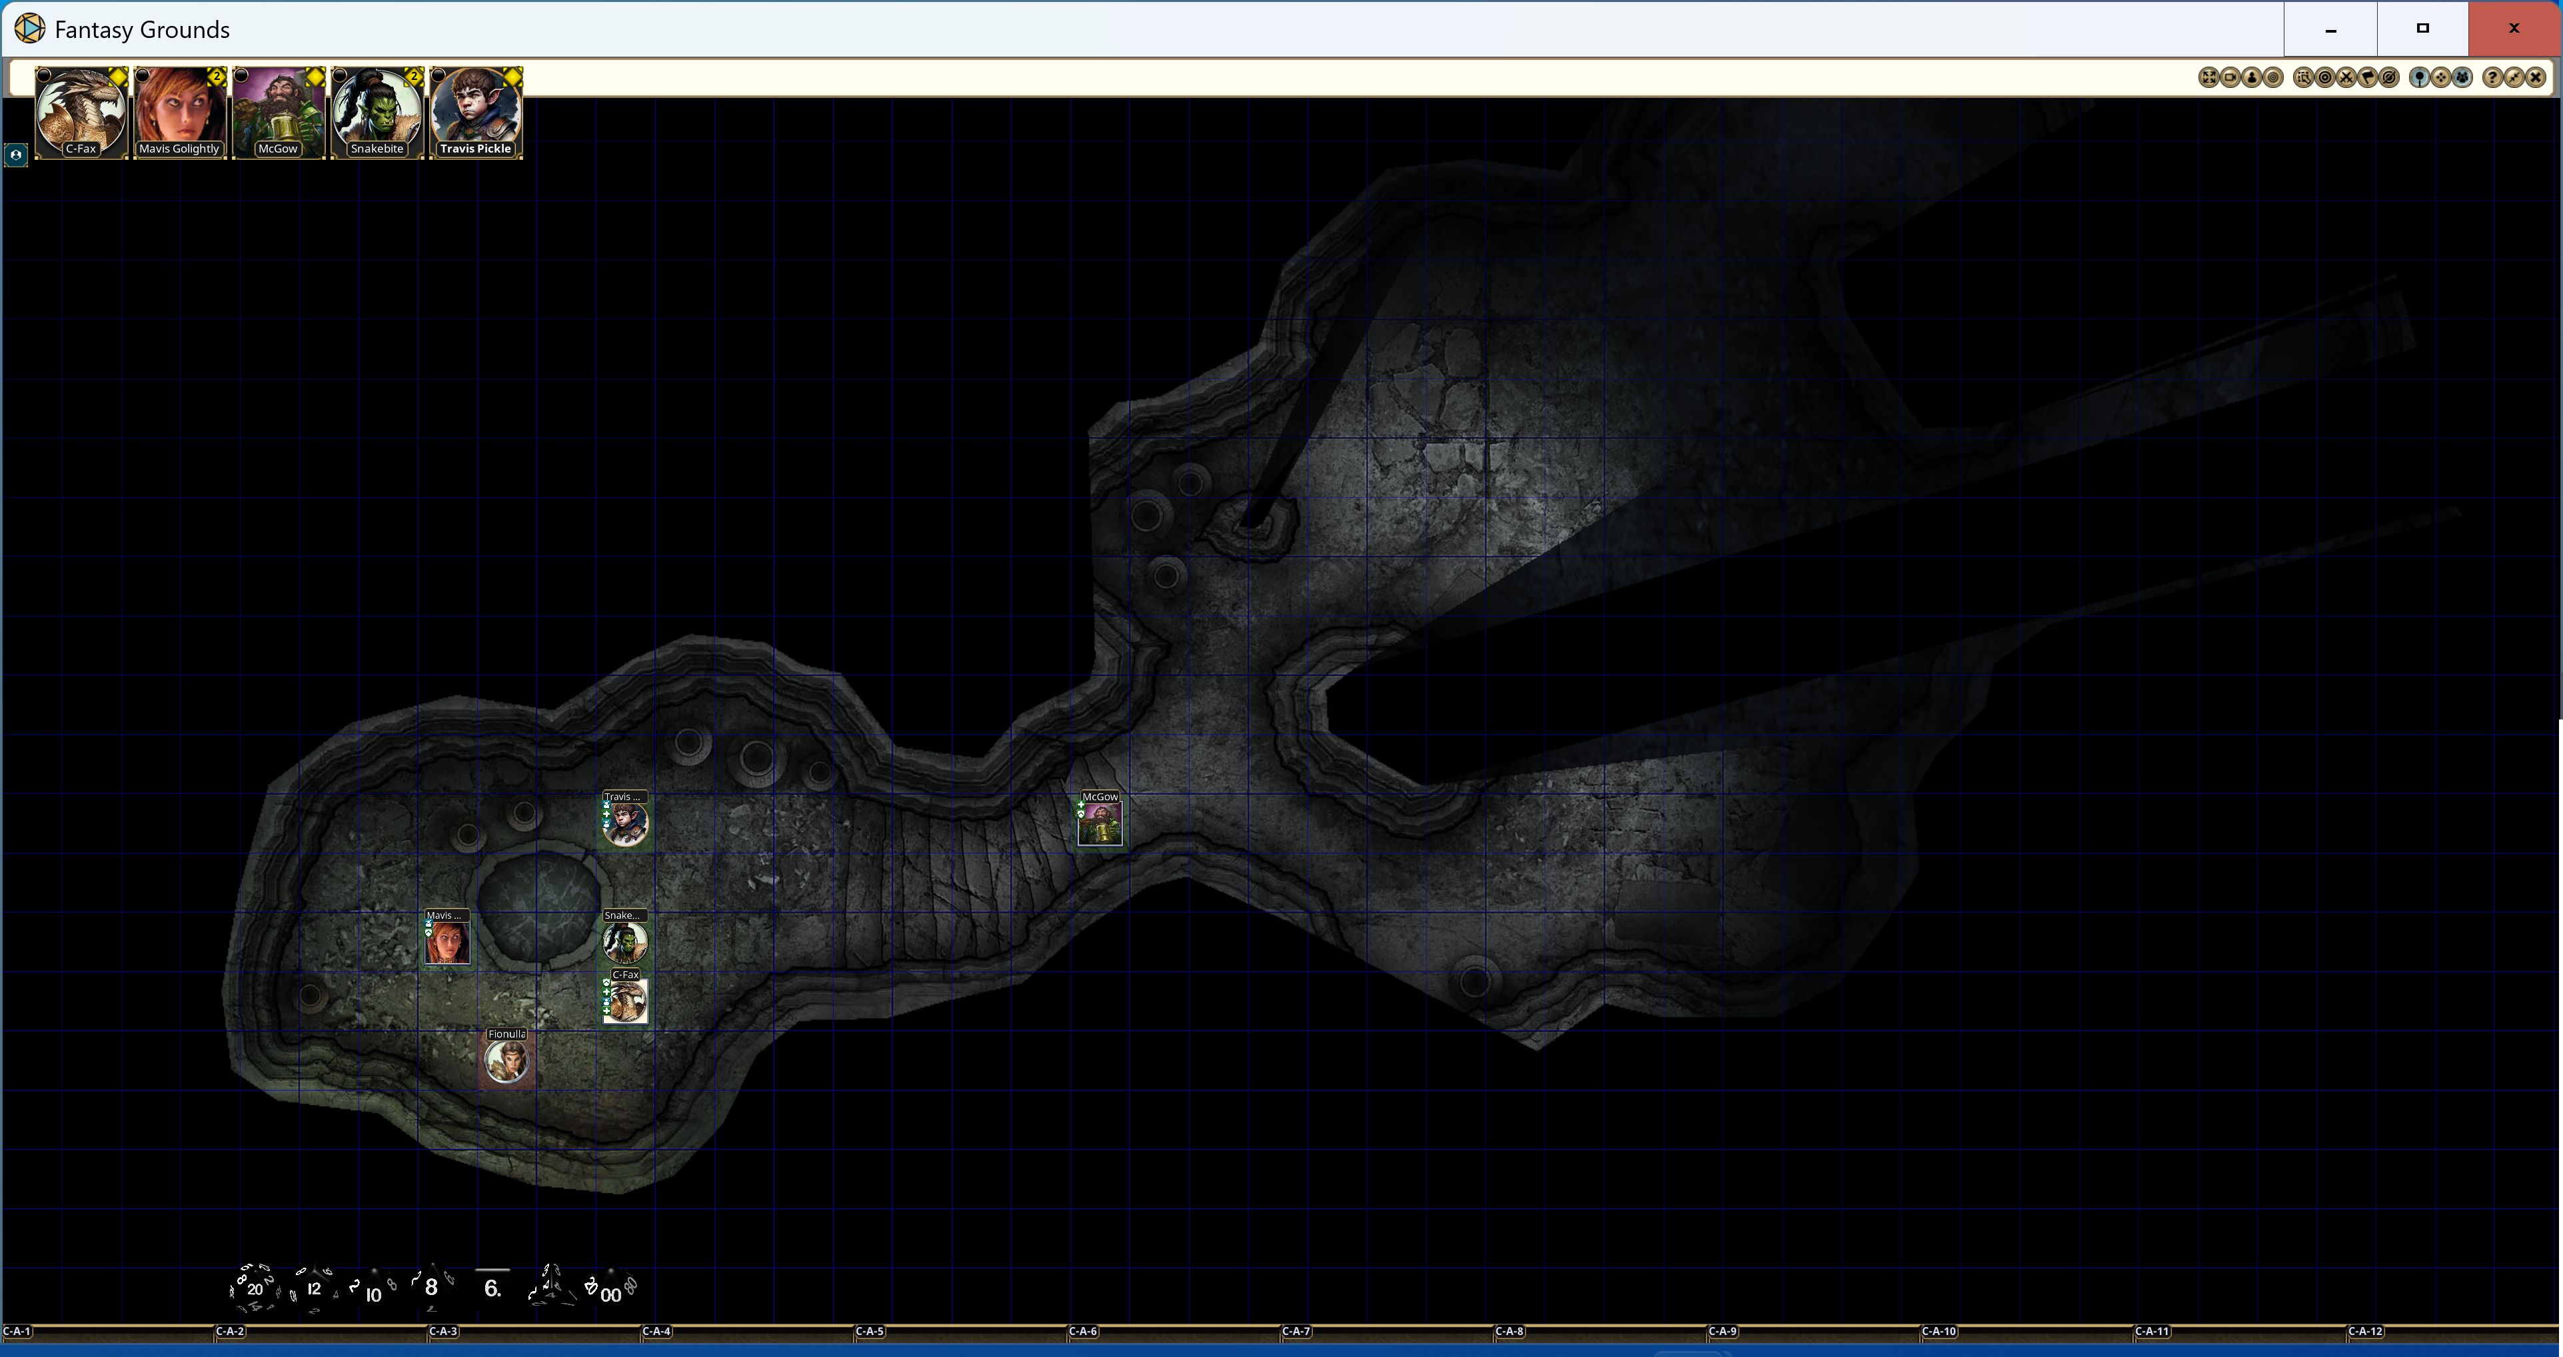The width and height of the screenshot is (2563, 1357).
Task: Click the full-screen expand button in toolbar
Action: tap(2208, 77)
